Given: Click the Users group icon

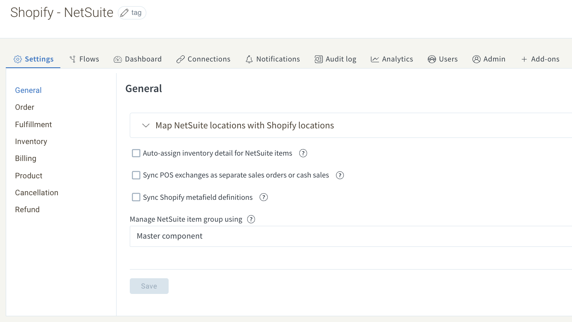Looking at the screenshot, I should coord(432,59).
